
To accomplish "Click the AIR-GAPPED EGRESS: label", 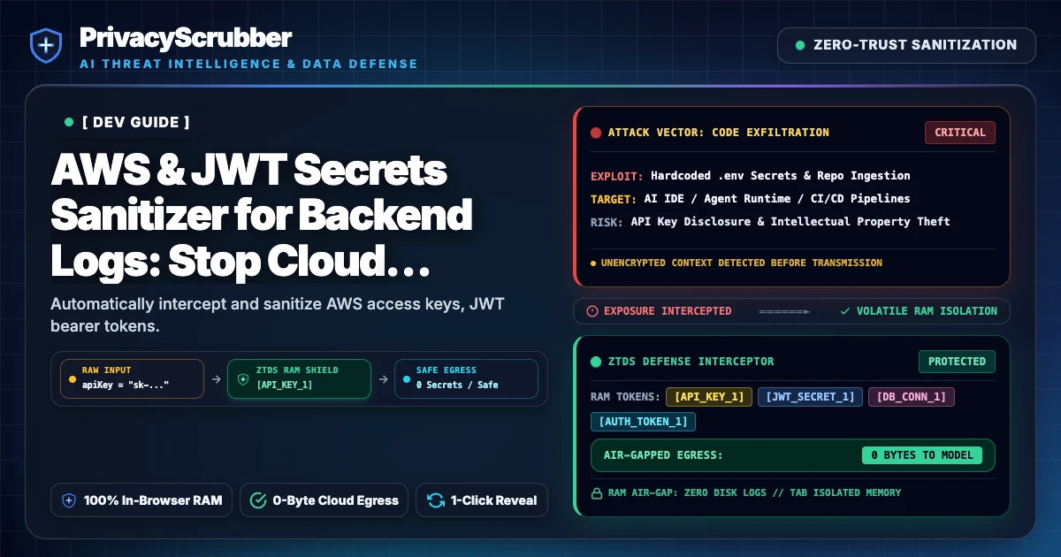I will (663, 455).
